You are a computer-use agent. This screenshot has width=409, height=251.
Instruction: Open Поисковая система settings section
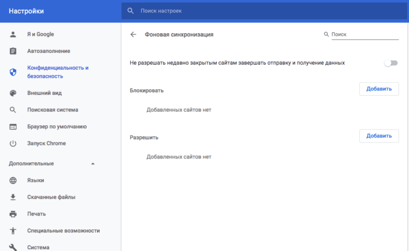(53, 110)
